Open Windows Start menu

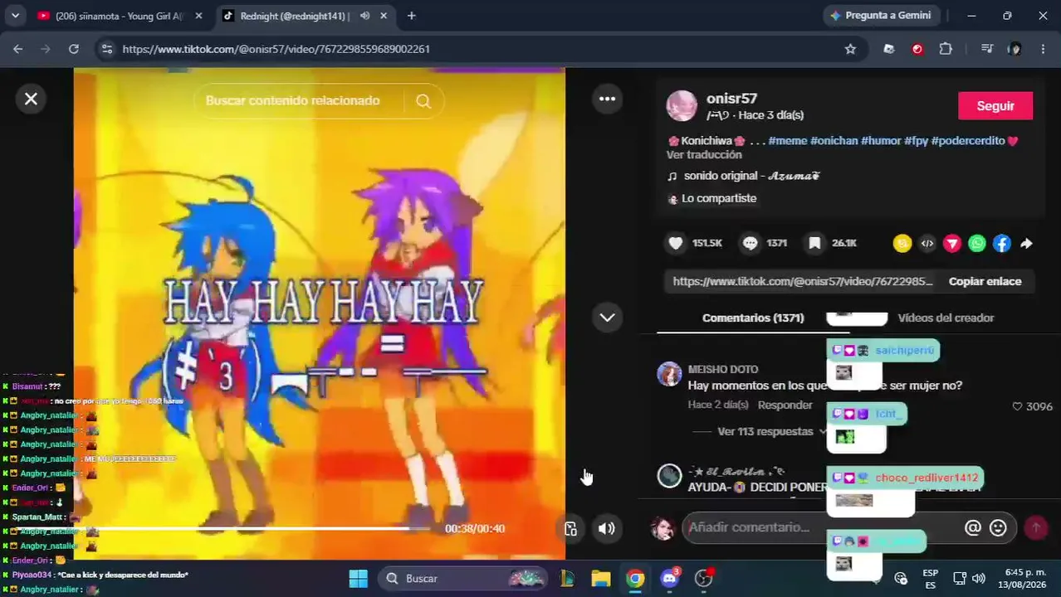358,578
